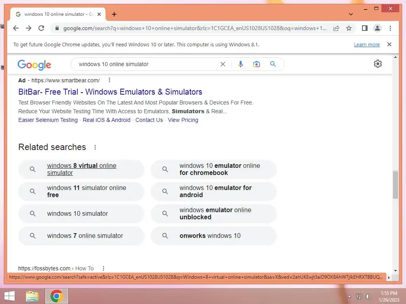Share this page icon in address bar
The image size is (406, 304).
[336, 28]
